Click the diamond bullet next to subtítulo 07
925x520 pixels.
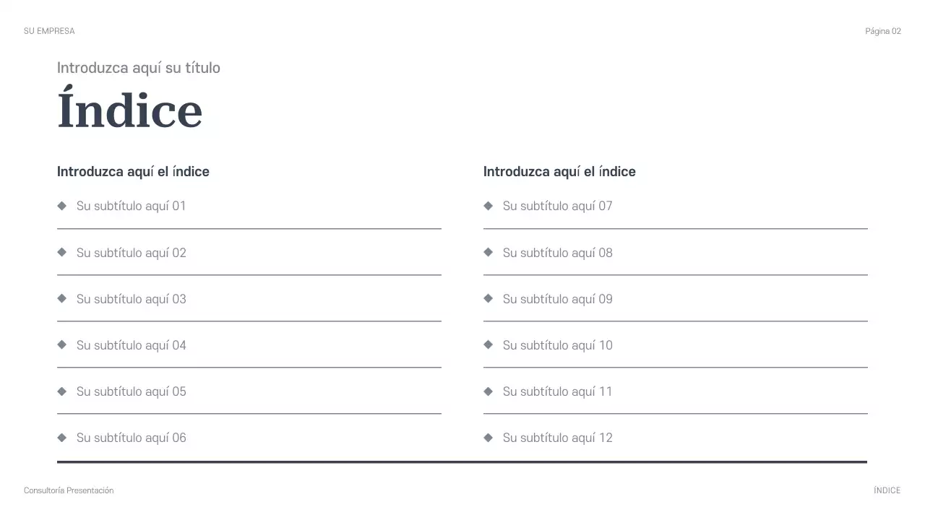coord(488,206)
